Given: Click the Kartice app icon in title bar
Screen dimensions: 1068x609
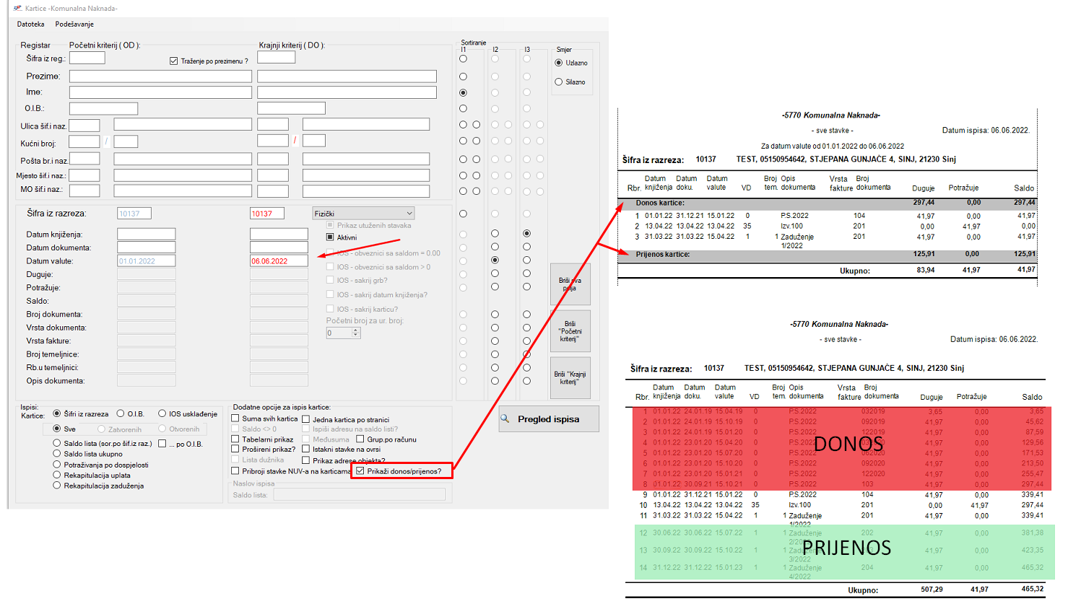Looking at the screenshot, I should [17, 8].
